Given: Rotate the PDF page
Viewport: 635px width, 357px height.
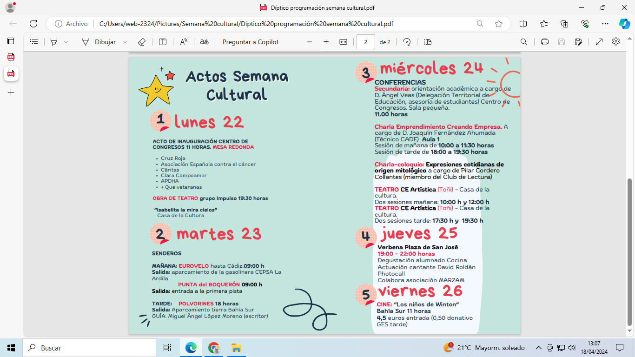Looking at the screenshot, I should click(407, 42).
